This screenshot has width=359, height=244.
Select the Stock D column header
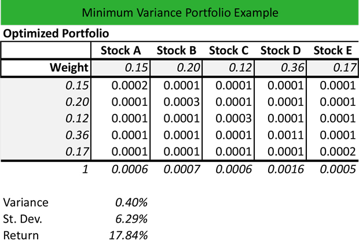click(x=281, y=50)
